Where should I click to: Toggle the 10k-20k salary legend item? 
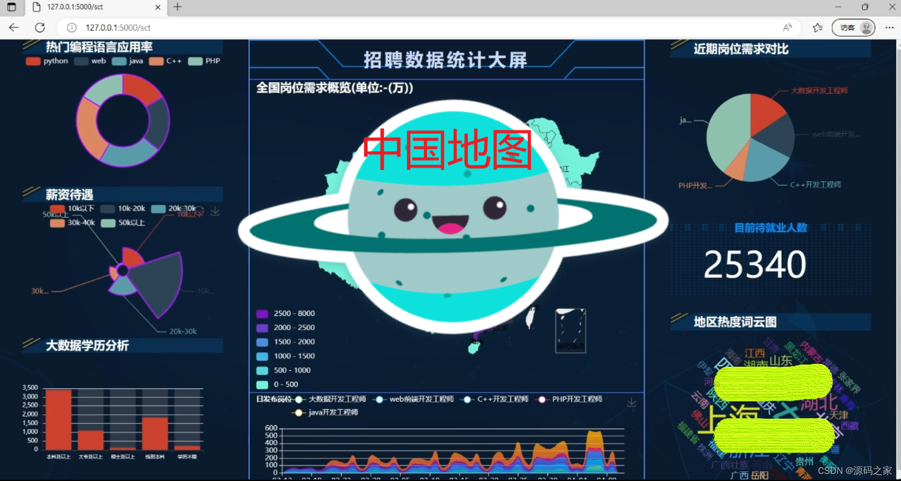click(x=123, y=209)
